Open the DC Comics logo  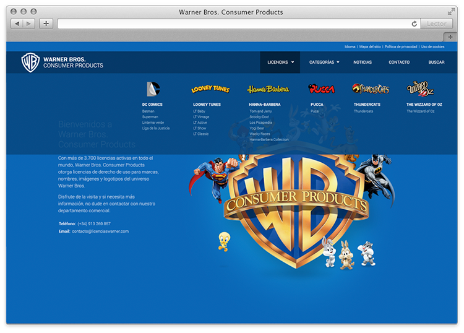click(153, 89)
